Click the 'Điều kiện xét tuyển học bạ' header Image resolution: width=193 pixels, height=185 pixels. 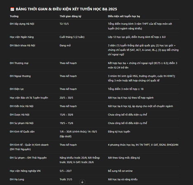pyautogui.click(x=124, y=16)
